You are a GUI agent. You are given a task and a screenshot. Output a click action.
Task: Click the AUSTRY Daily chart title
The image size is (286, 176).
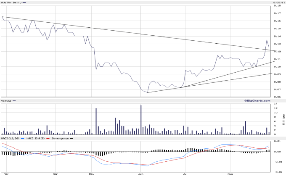[11, 3]
